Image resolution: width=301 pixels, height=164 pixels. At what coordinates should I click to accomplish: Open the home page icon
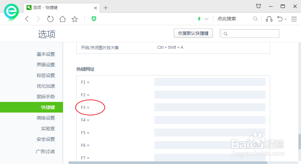(62, 19)
